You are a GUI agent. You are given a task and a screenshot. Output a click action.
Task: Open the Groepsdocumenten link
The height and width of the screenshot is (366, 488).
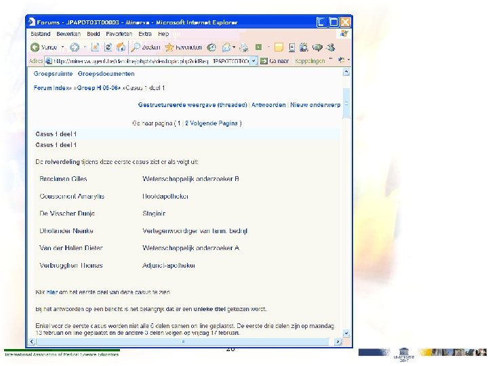pos(106,74)
